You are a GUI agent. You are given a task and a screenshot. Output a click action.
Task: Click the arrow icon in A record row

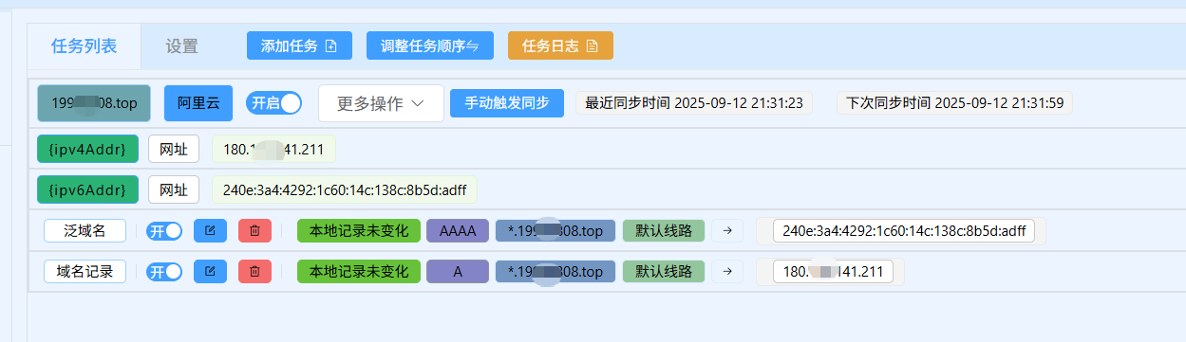pos(727,272)
